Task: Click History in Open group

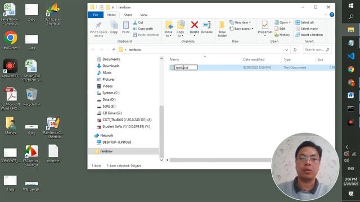Action: [x=282, y=35]
